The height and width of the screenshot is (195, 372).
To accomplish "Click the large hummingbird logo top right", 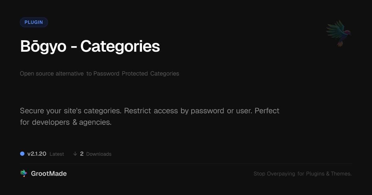I will (339, 33).
